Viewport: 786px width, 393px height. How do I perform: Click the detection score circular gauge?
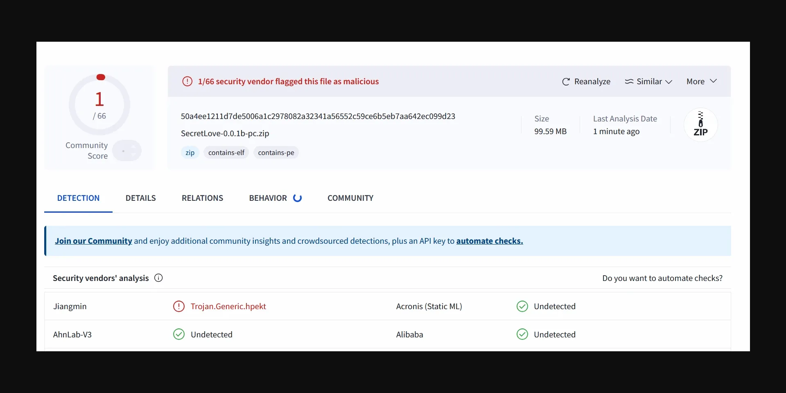[99, 105]
